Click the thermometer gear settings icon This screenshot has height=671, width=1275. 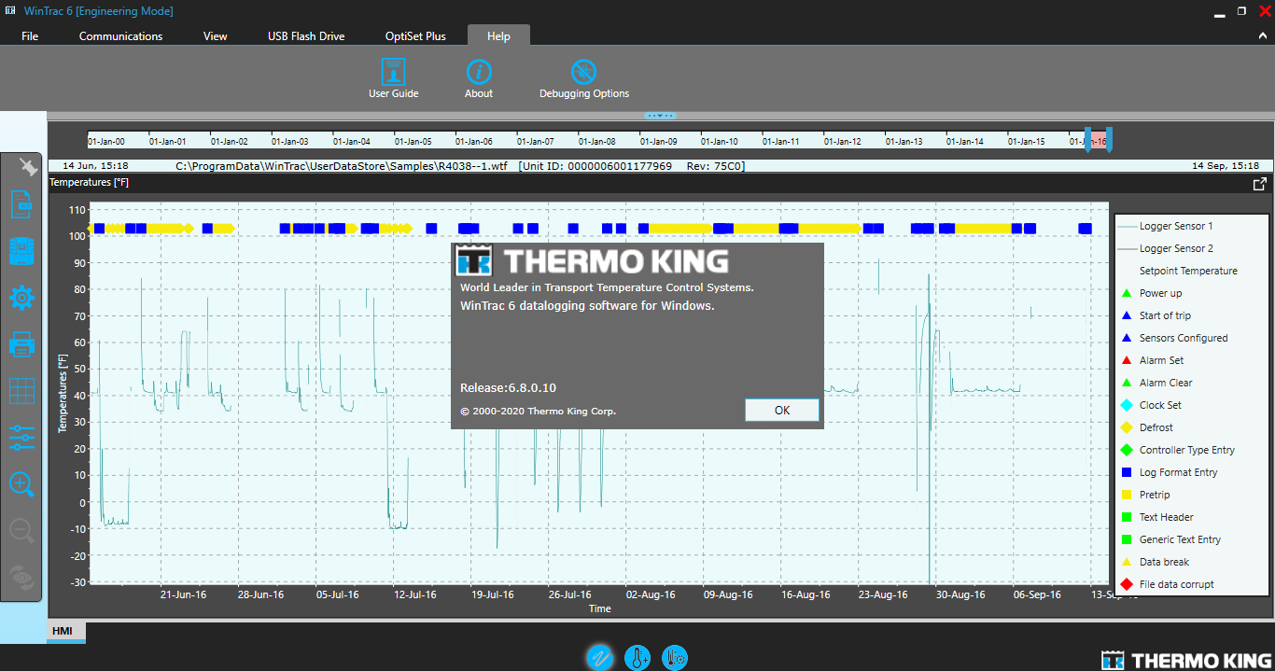(675, 657)
